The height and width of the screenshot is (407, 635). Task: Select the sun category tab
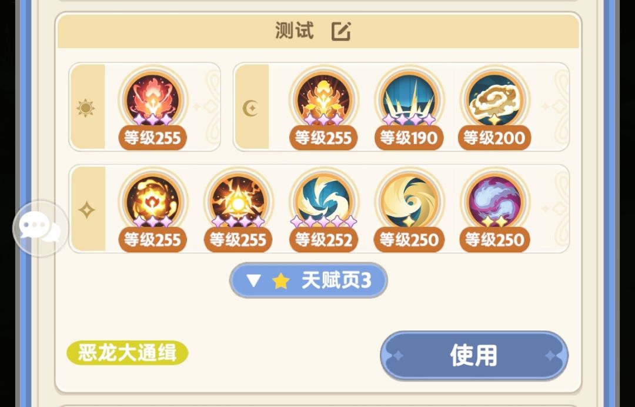[86, 107]
